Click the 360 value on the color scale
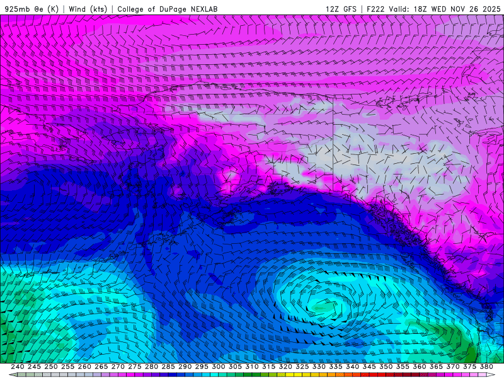The width and height of the screenshot is (504, 378). tap(420, 367)
